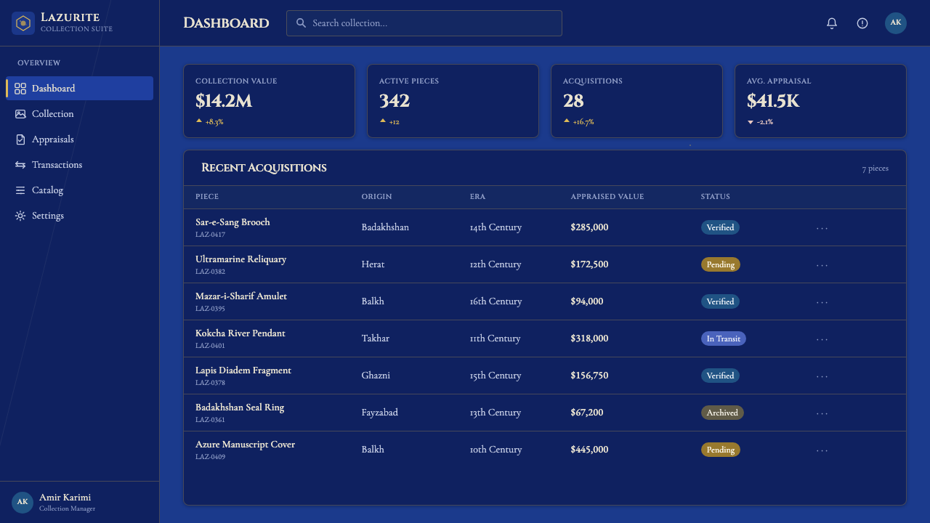Select the Appraisals clipboard icon

20,139
